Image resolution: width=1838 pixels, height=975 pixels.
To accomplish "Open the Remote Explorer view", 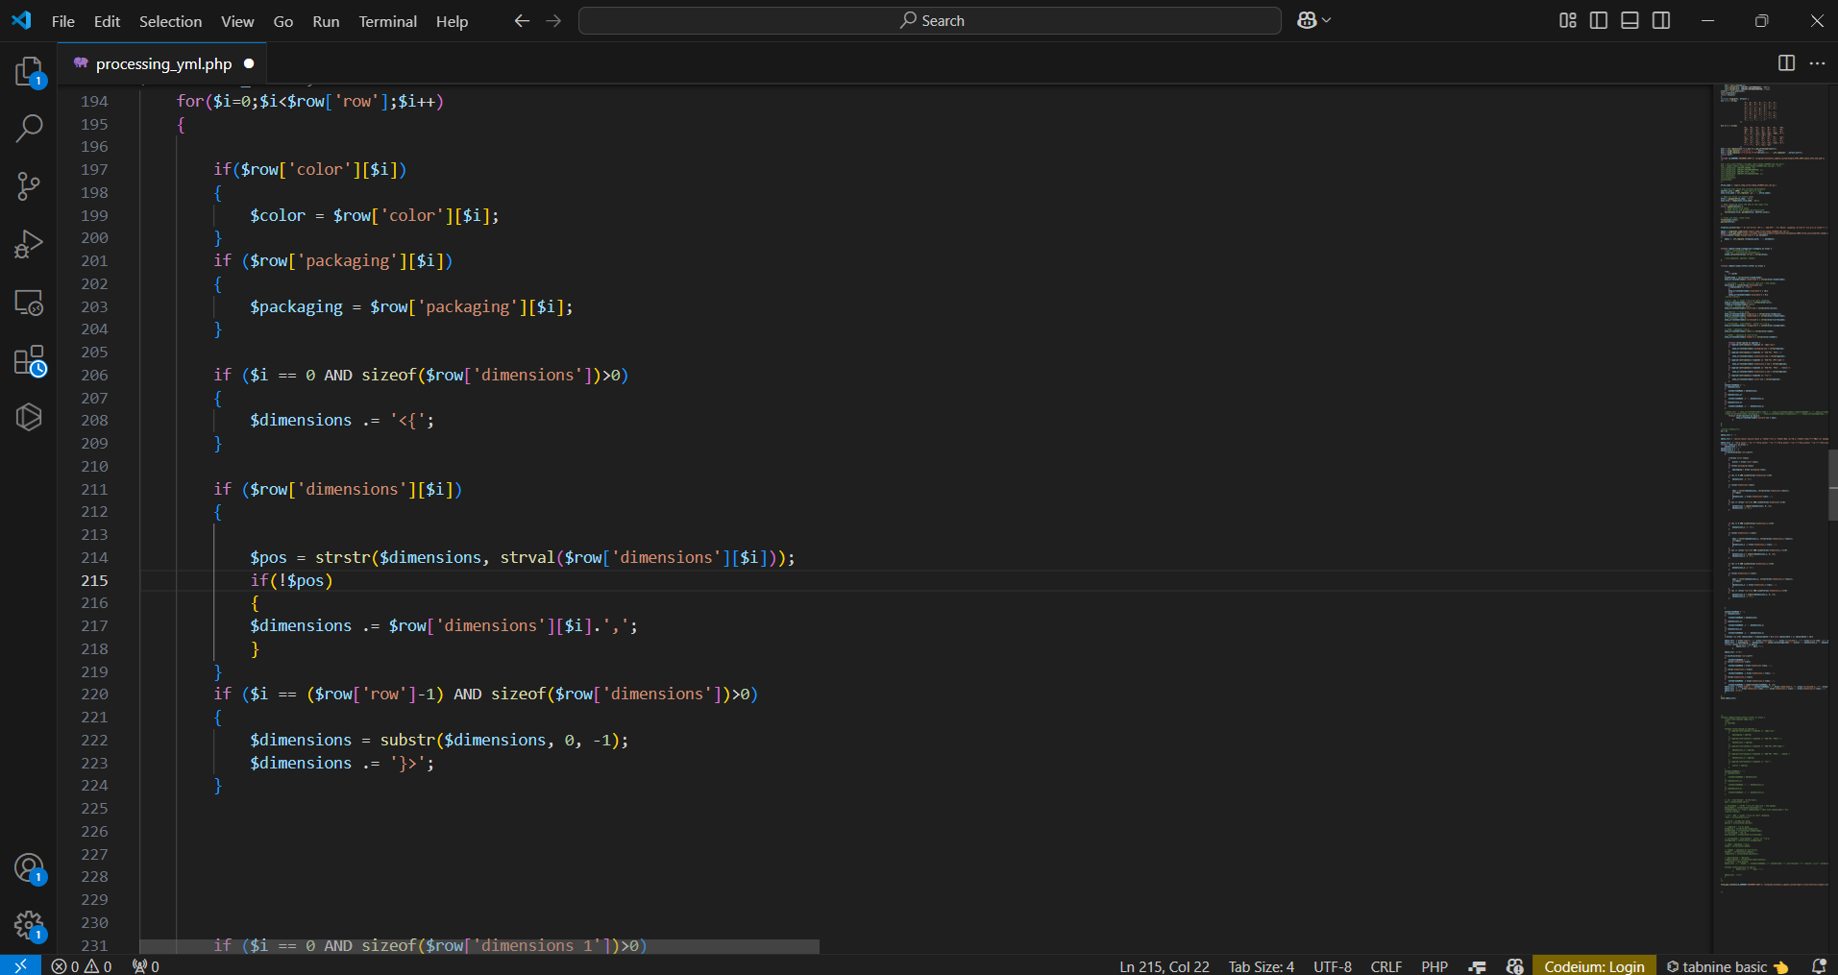I will click(29, 303).
